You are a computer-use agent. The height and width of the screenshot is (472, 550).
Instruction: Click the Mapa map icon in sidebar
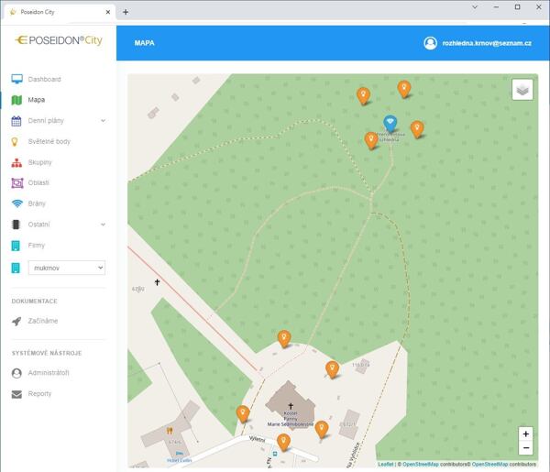coord(16,100)
